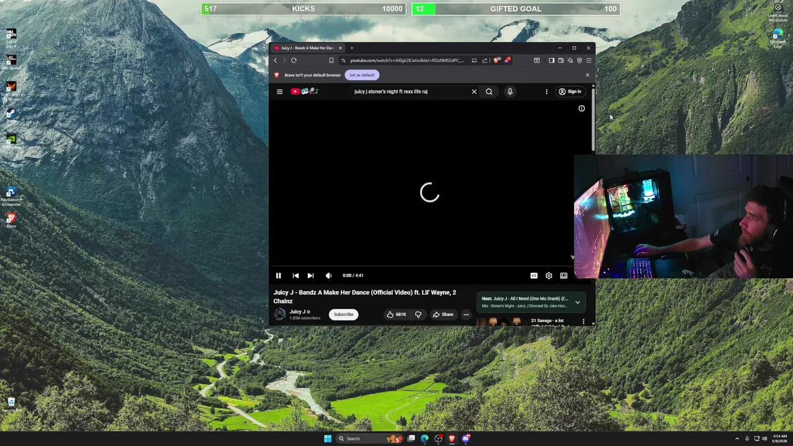
Task: Select the Juicy J browser tab
Action: coord(307,48)
